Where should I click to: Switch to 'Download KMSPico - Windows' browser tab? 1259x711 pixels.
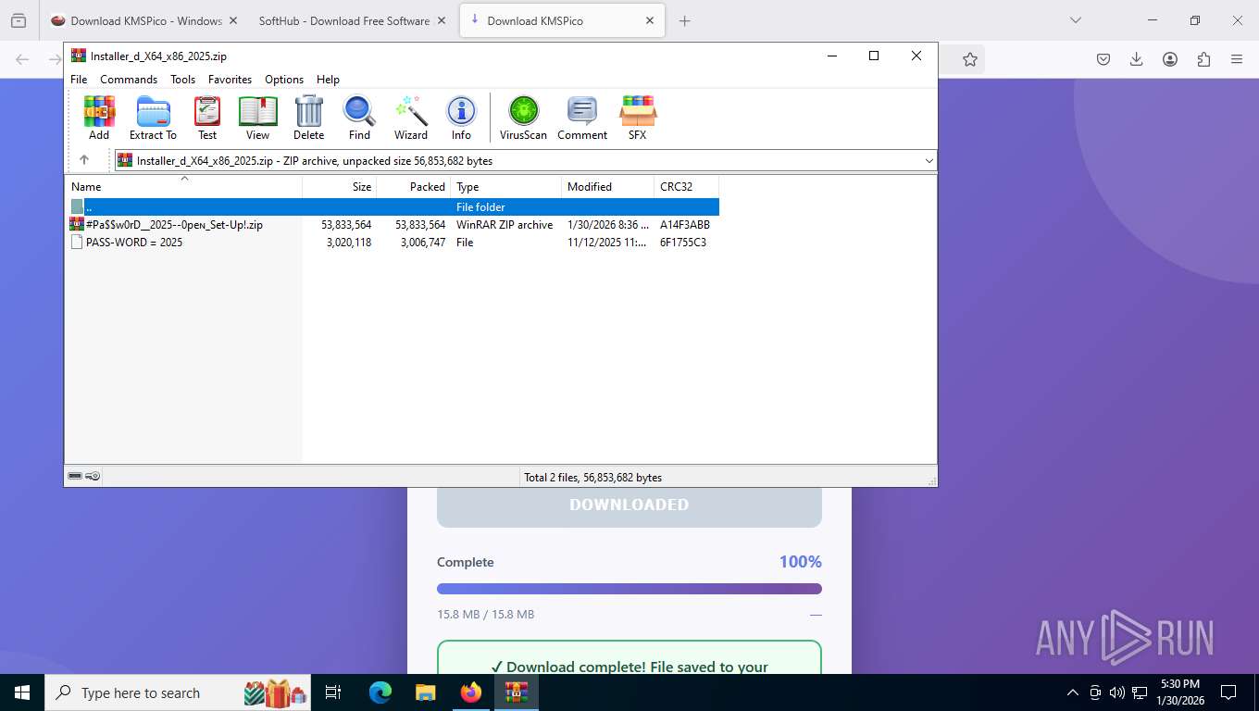pos(143,20)
